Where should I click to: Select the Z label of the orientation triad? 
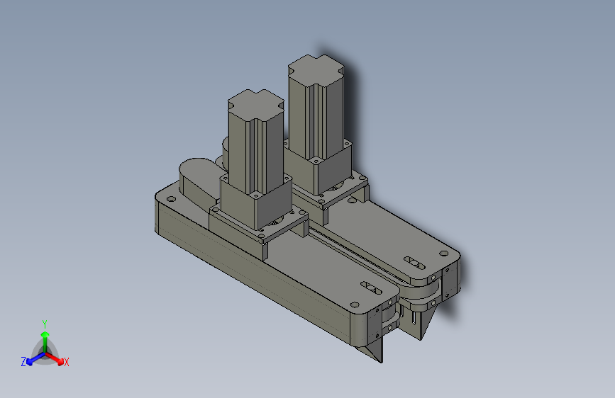click(23, 362)
